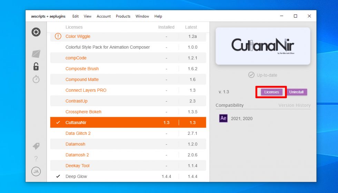Viewport: 338px width, 193px height.
Task: Select Compound Matte in the list
Action: (x=128, y=80)
